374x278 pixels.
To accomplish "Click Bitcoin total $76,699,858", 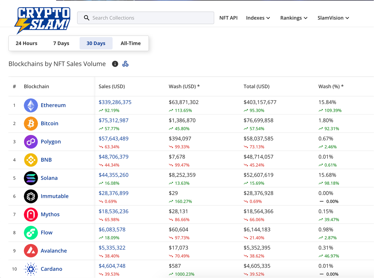I will [x=259, y=120].
